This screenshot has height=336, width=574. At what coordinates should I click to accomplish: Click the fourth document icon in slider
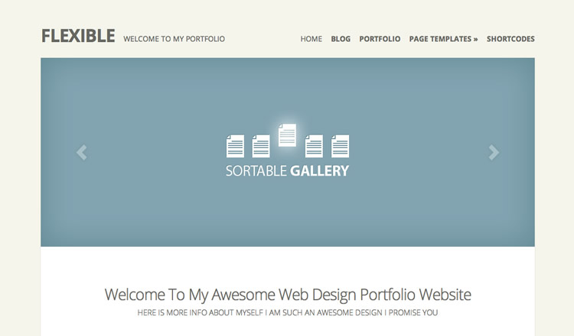314,146
